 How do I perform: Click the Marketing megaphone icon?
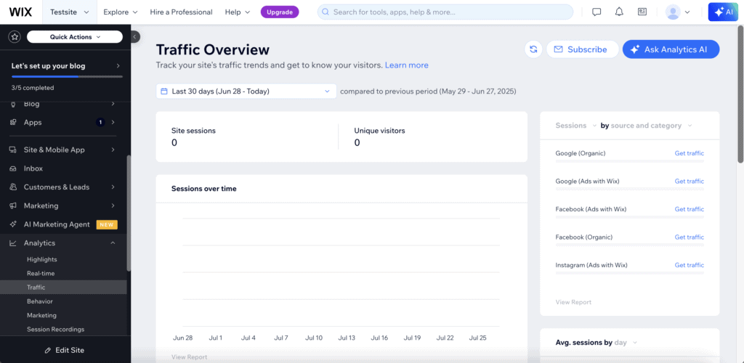(14, 205)
